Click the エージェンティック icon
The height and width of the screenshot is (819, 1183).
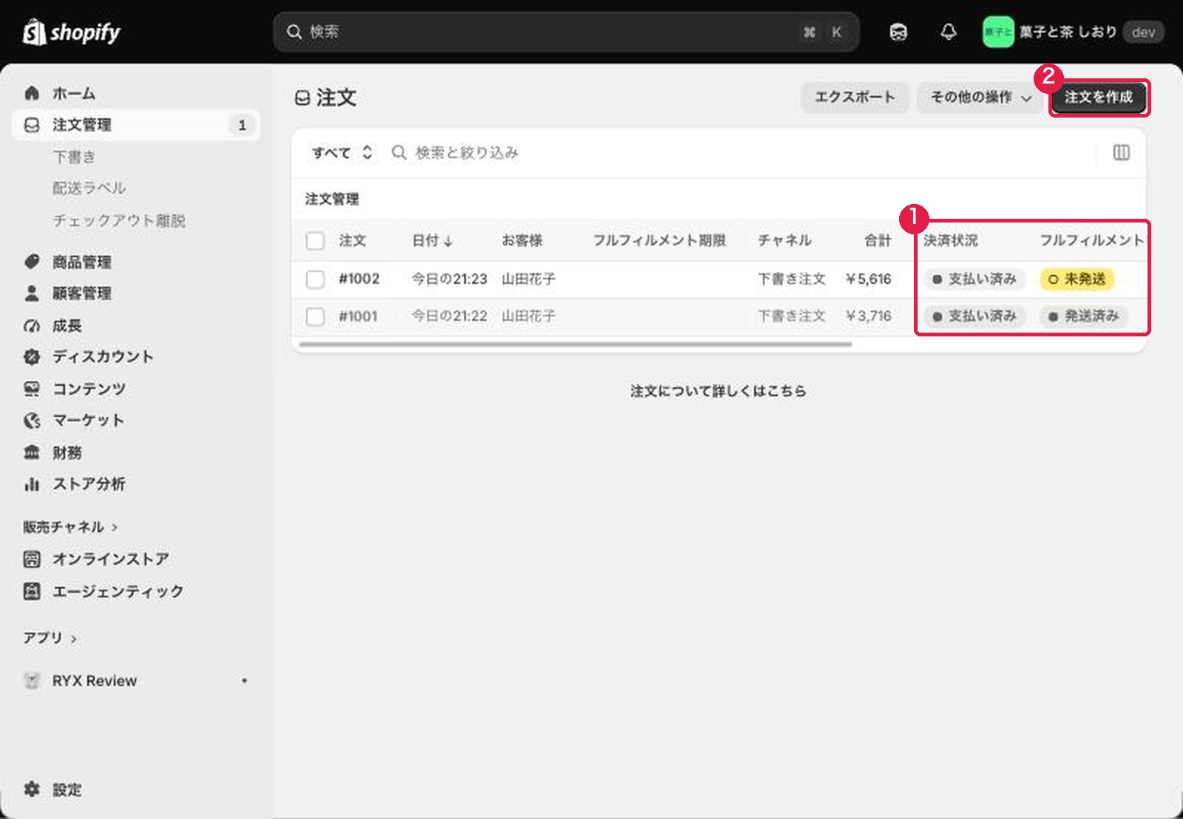pyautogui.click(x=32, y=591)
